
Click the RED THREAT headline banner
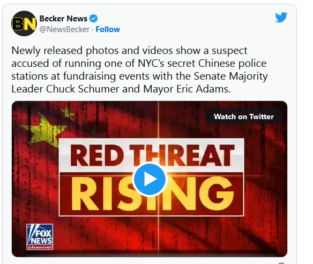click(152, 156)
